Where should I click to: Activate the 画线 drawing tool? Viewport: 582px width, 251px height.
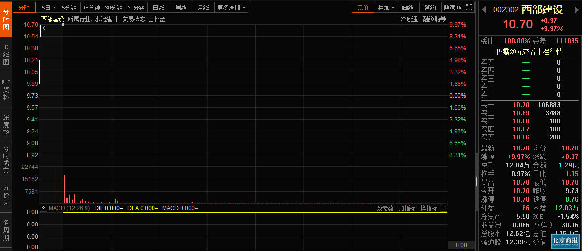pos(408,8)
